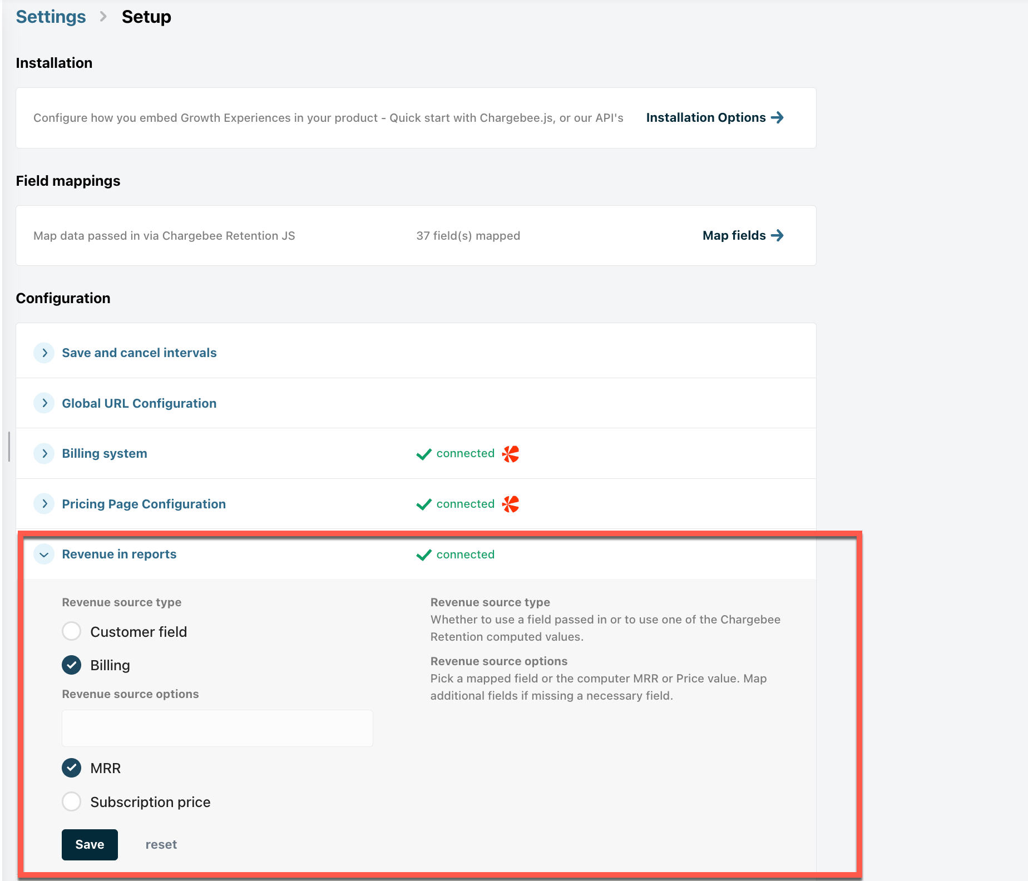Open Save and cancel intervals section title
Screen dimensions: 1028x881
pyautogui.click(x=139, y=353)
